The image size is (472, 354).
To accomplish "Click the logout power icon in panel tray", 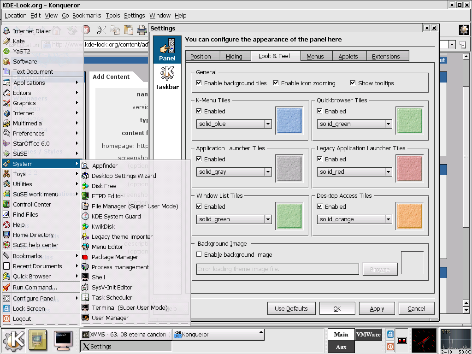I will pyautogui.click(x=390, y=347).
